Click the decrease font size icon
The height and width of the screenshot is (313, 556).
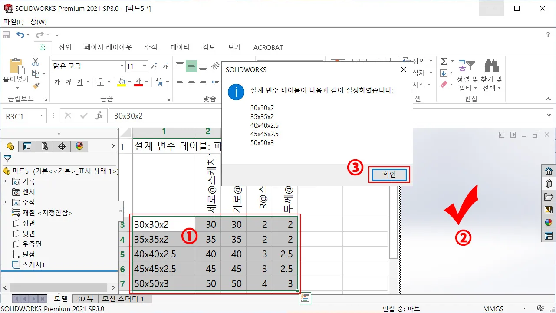click(x=165, y=66)
